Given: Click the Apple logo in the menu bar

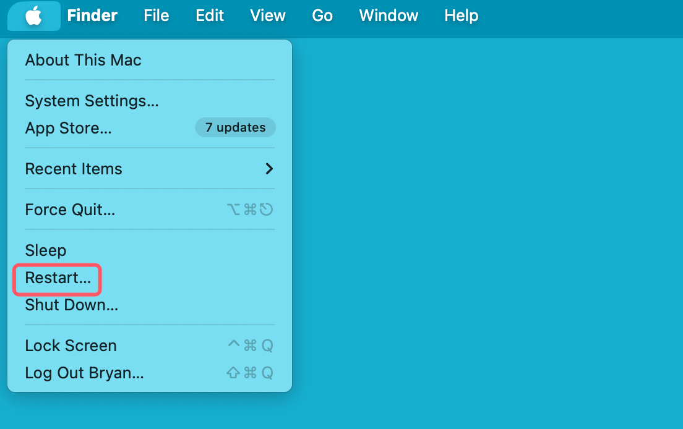Looking at the screenshot, I should click(x=34, y=15).
